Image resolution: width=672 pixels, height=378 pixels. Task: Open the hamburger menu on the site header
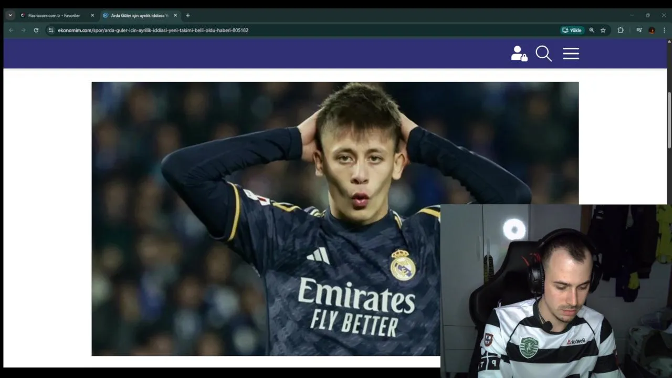(x=571, y=54)
